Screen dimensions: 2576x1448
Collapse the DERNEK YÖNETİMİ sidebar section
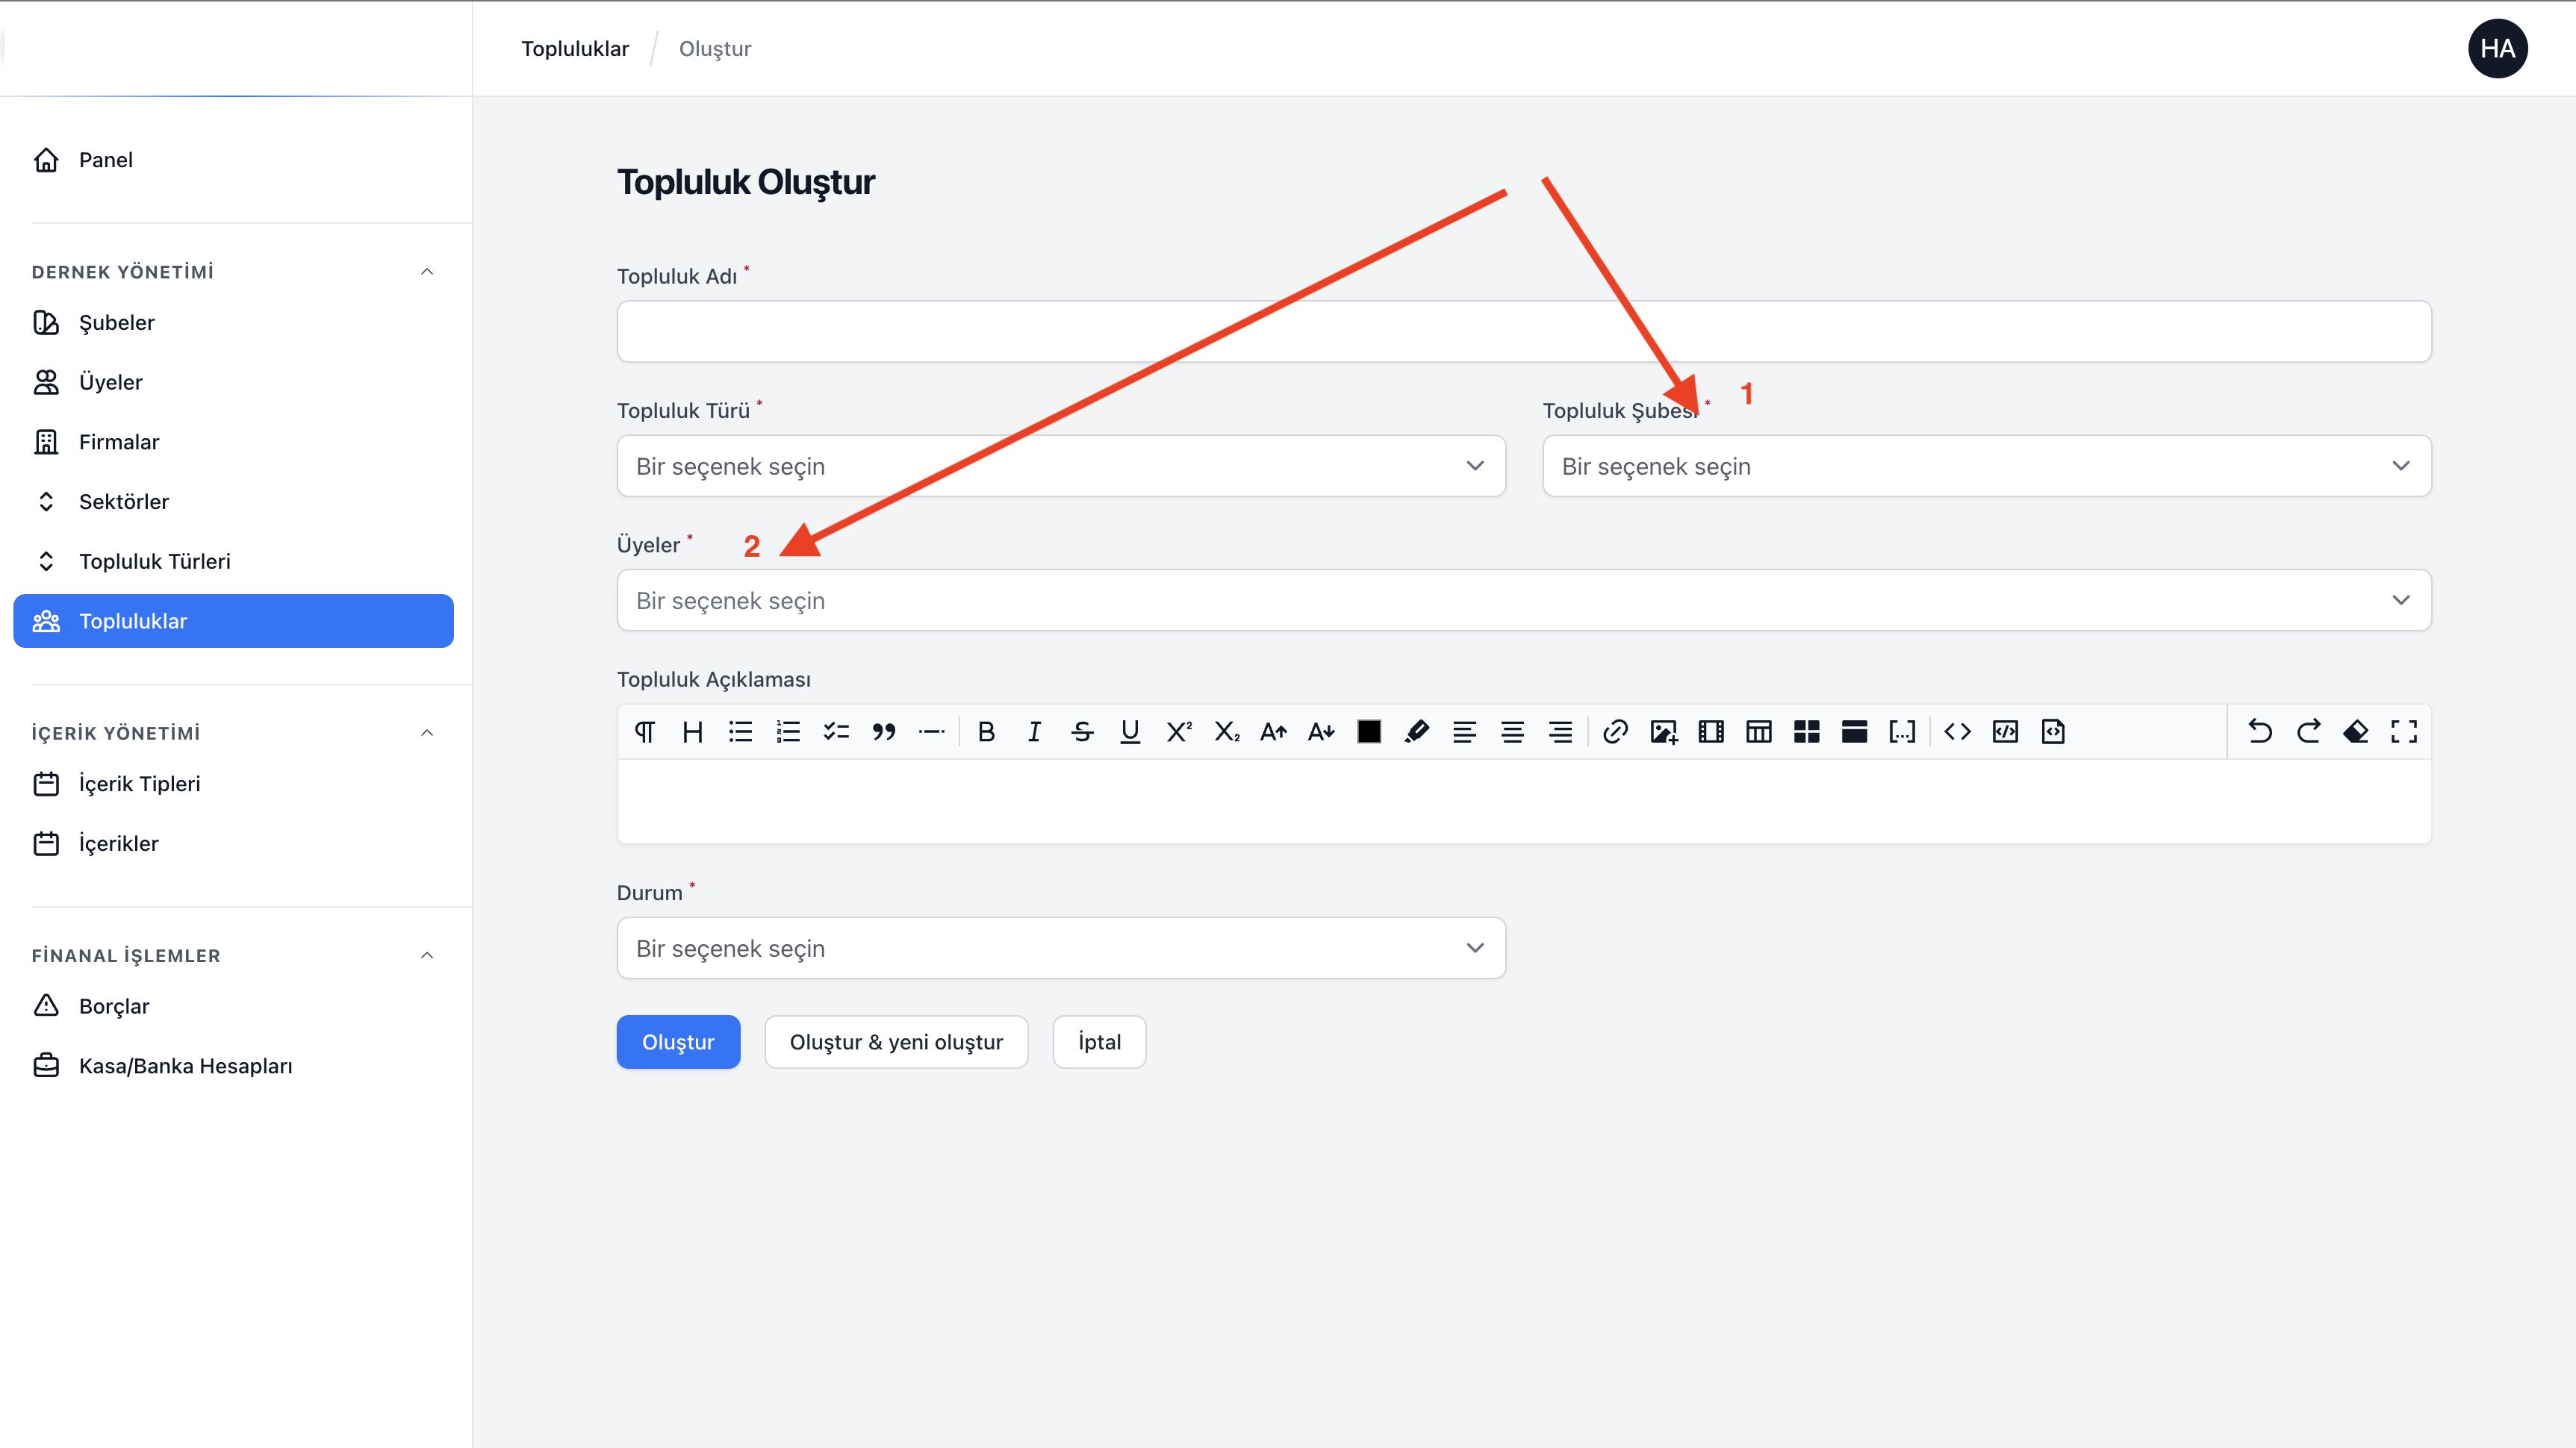pos(427,272)
